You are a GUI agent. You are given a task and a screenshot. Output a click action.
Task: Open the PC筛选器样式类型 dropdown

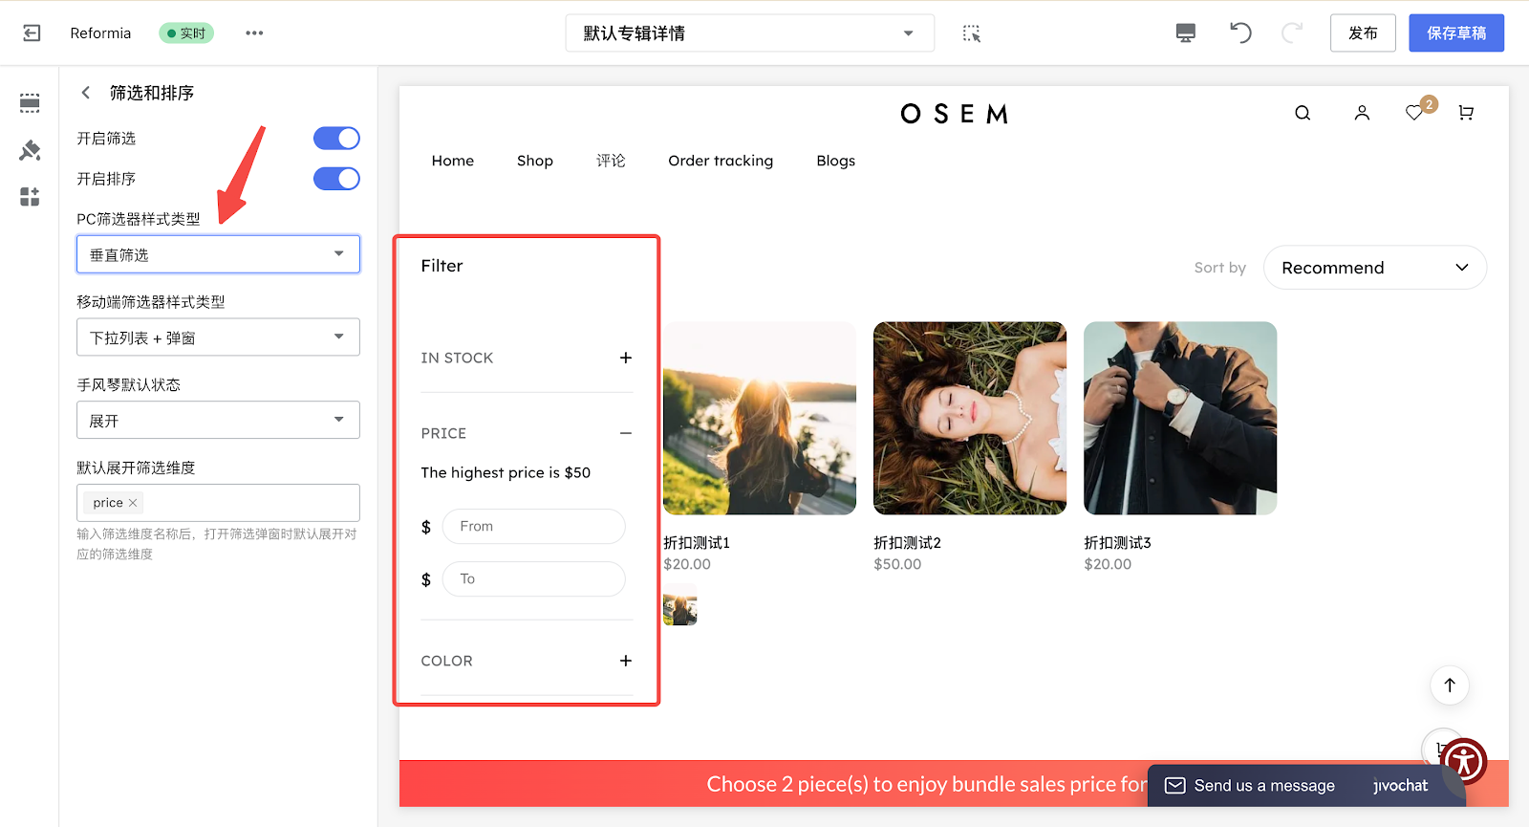click(x=218, y=254)
